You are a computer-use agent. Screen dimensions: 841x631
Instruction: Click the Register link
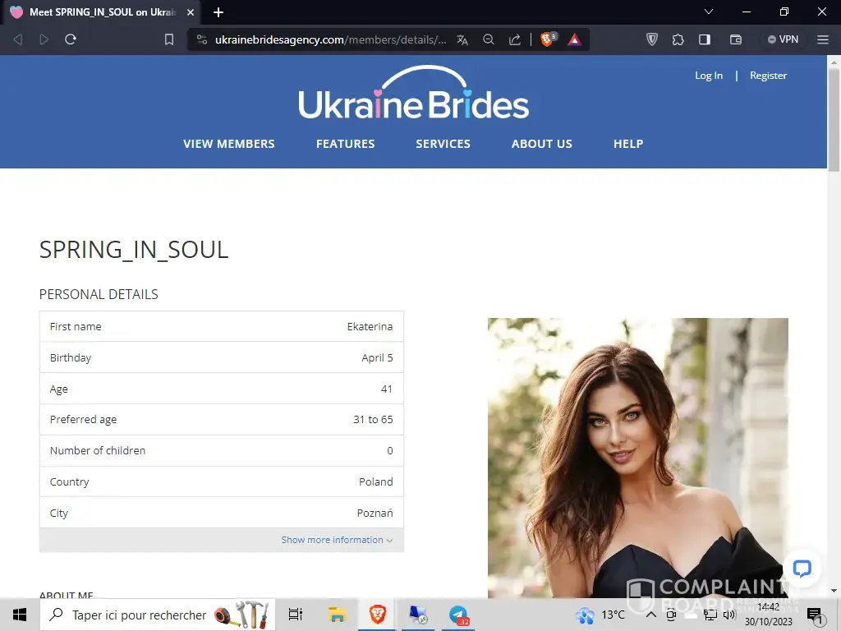(768, 76)
